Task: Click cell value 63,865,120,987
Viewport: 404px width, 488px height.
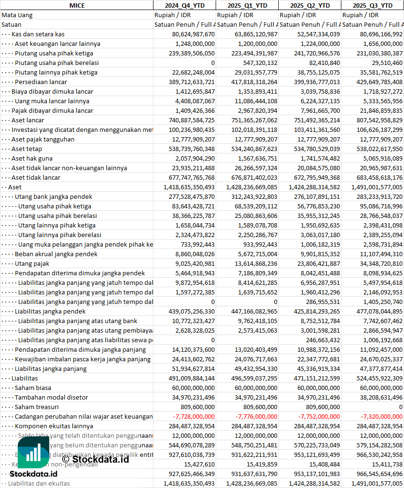Action: (256, 34)
